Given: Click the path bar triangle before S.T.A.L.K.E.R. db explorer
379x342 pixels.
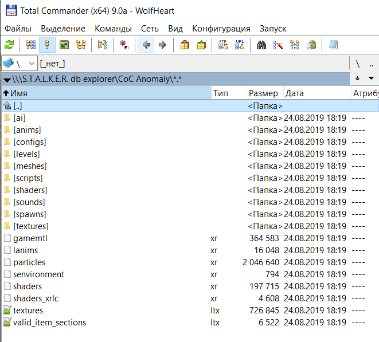Looking at the screenshot, I should (x=7, y=80).
